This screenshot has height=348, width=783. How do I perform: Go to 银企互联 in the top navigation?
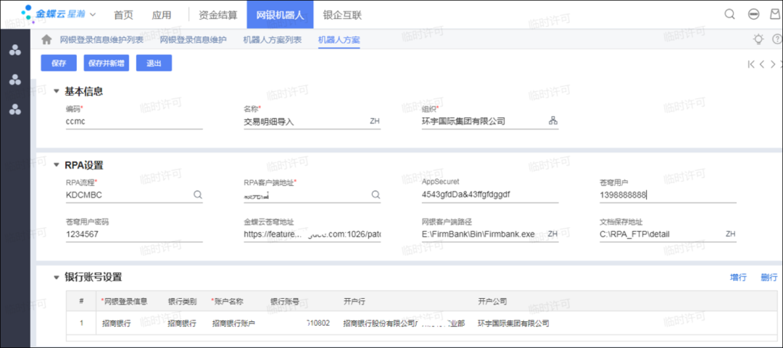342,15
